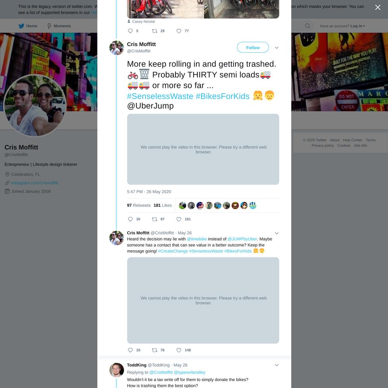Open the @typewriteralley mention
388x388 pixels.
click(x=190, y=372)
